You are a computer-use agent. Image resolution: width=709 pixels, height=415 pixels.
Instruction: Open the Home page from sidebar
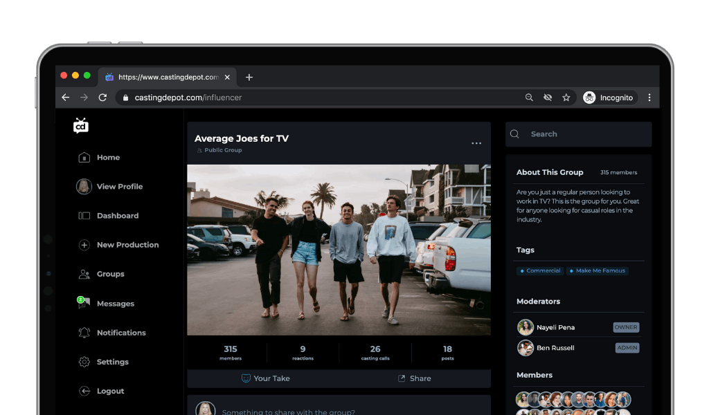[107, 158]
